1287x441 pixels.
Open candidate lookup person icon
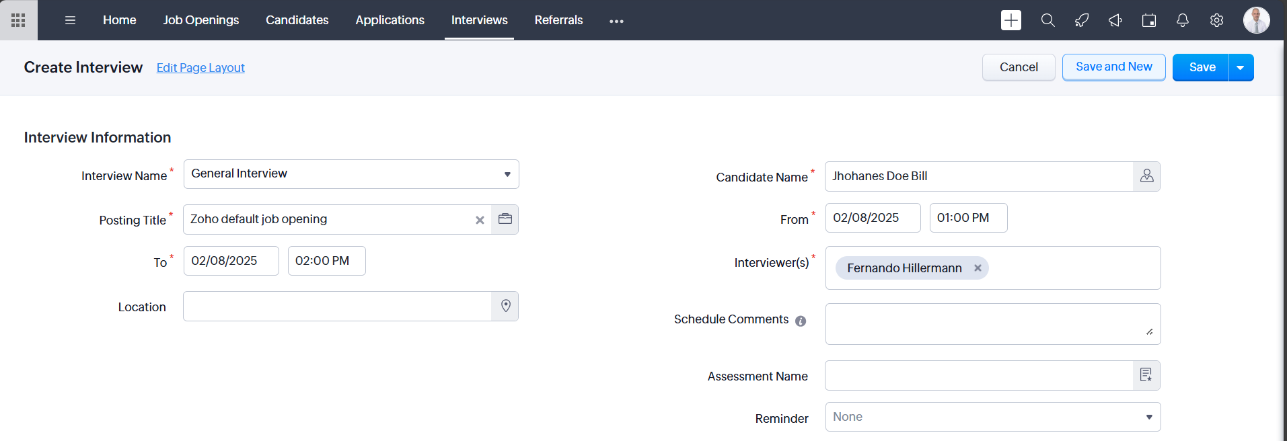coord(1146,176)
